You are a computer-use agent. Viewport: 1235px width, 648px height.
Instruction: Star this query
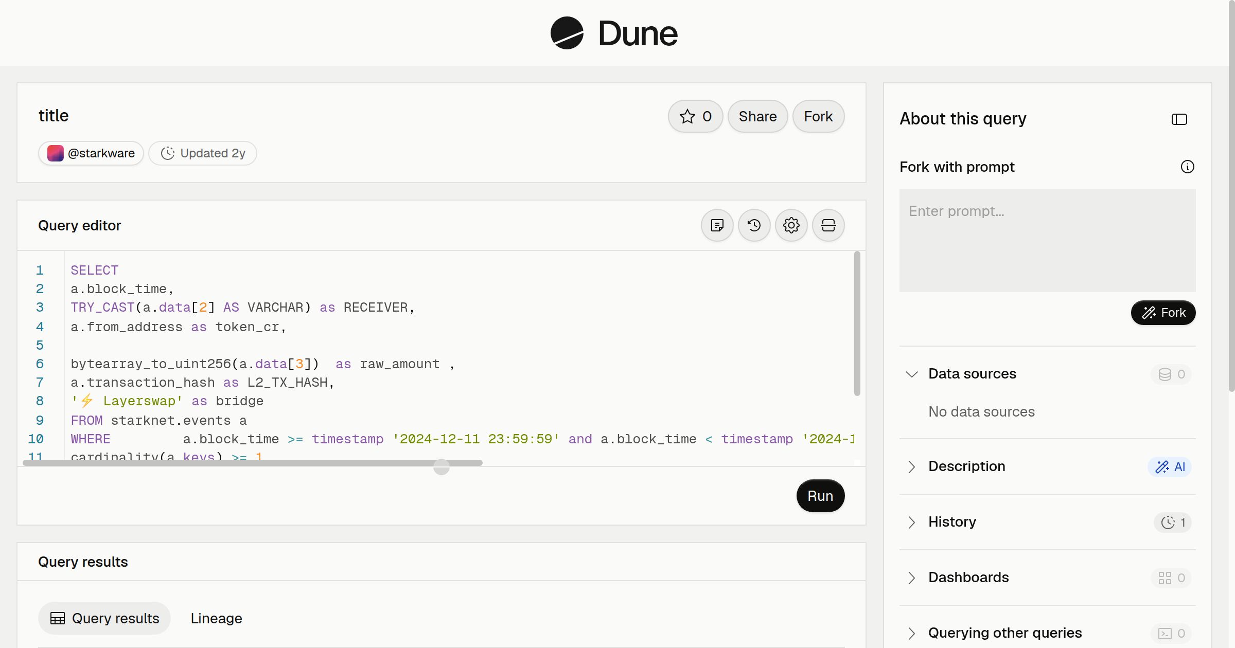[x=695, y=116]
